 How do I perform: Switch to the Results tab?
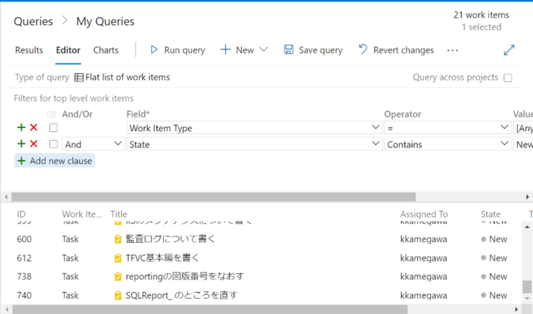click(29, 50)
